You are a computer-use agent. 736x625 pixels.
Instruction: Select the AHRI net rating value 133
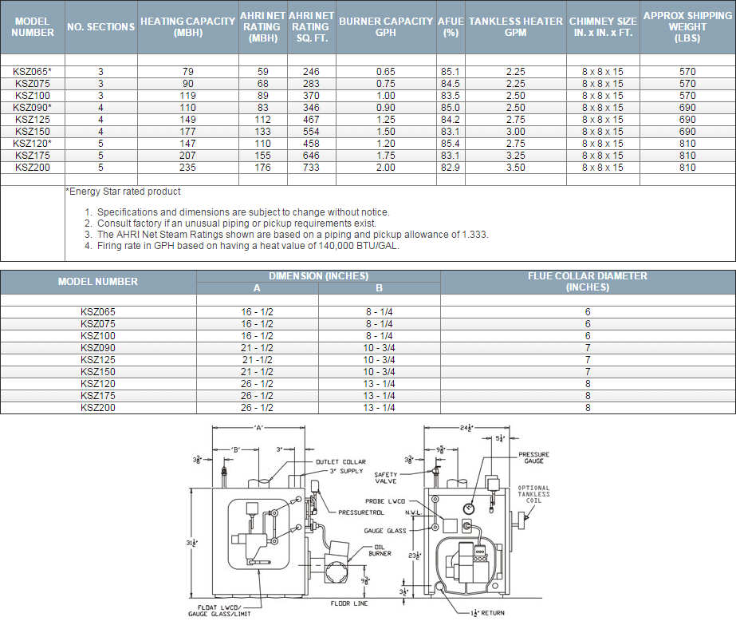pyautogui.click(x=262, y=132)
